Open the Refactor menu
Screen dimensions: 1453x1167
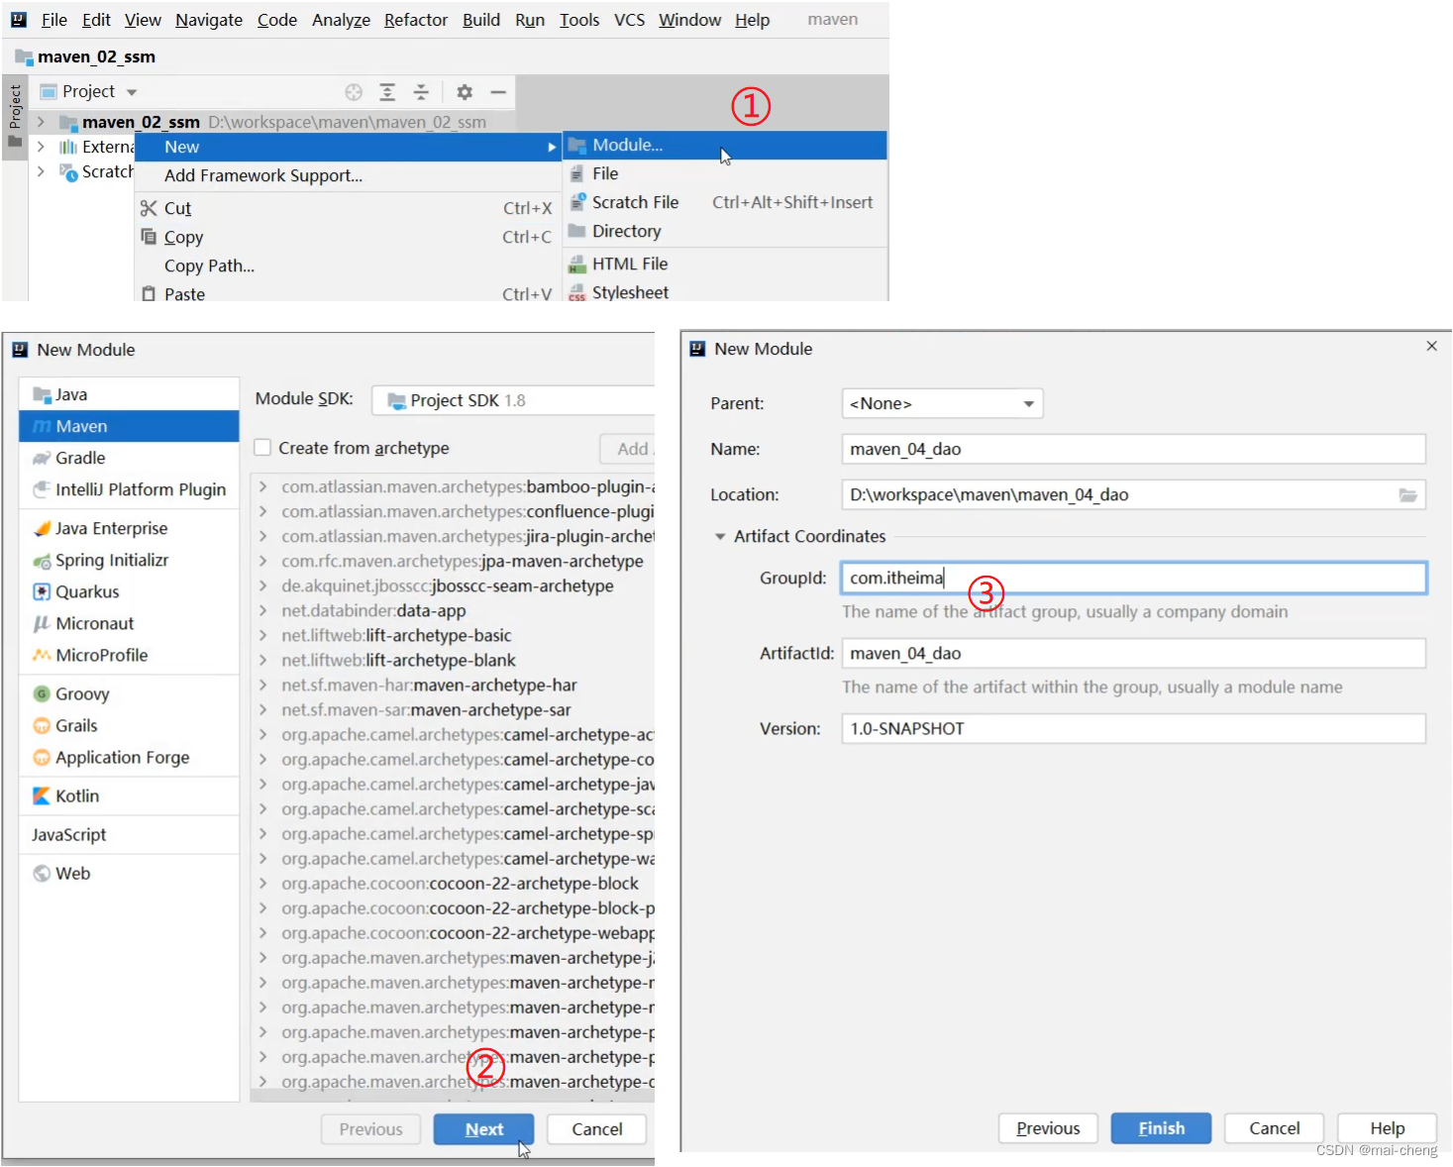pyautogui.click(x=416, y=20)
